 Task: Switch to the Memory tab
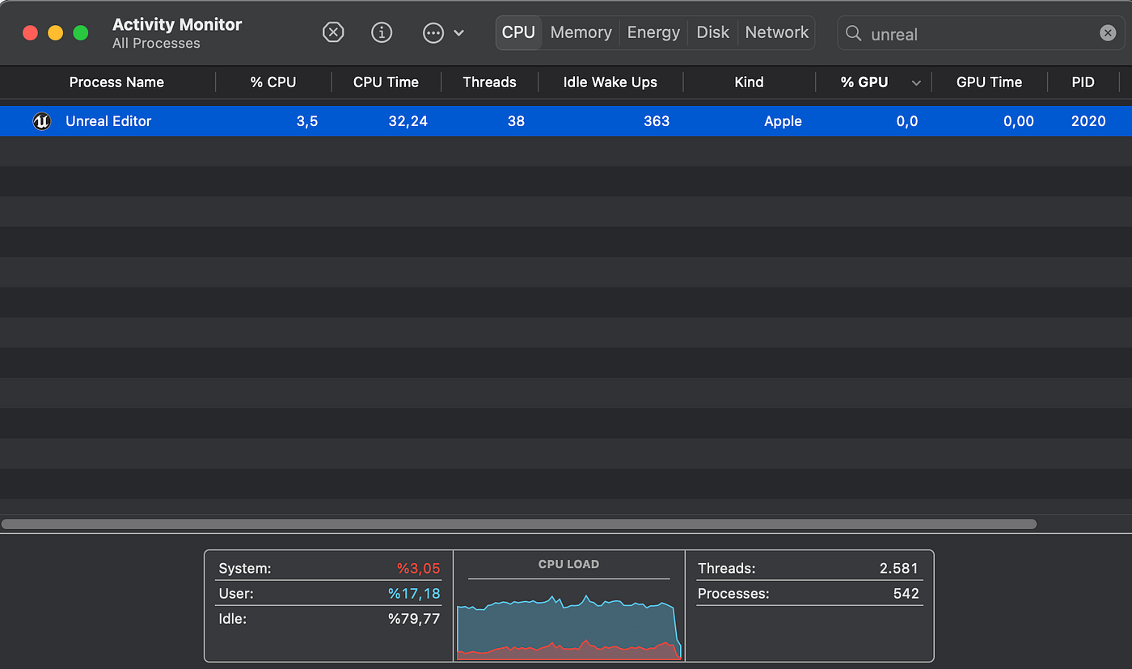[x=581, y=32]
